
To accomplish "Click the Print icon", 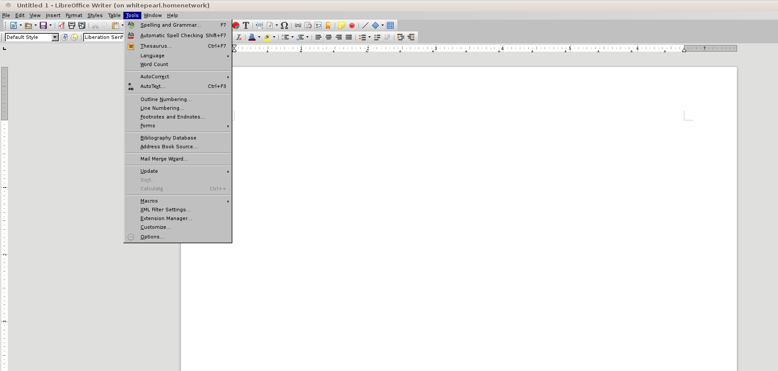I will tap(72, 25).
